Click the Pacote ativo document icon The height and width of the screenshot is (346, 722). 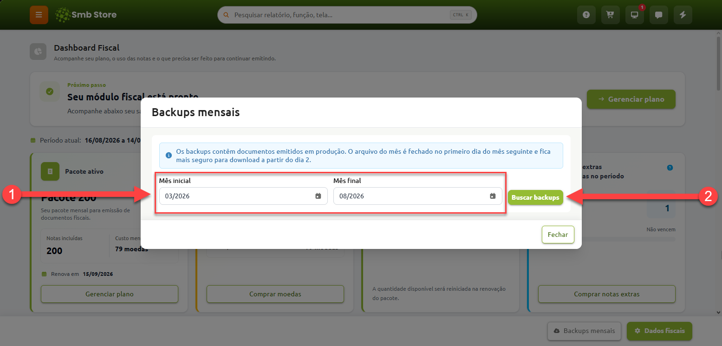[50, 171]
